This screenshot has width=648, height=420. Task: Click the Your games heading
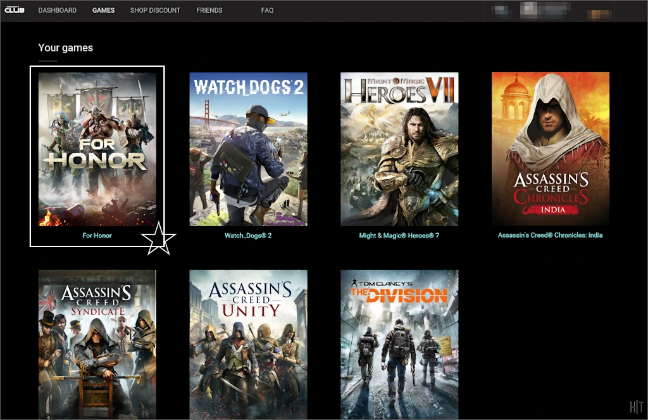pyautogui.click(x=66, y=48)
